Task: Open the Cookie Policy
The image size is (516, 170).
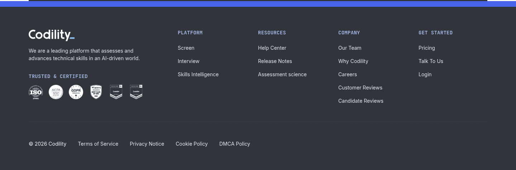Action: 192,144
